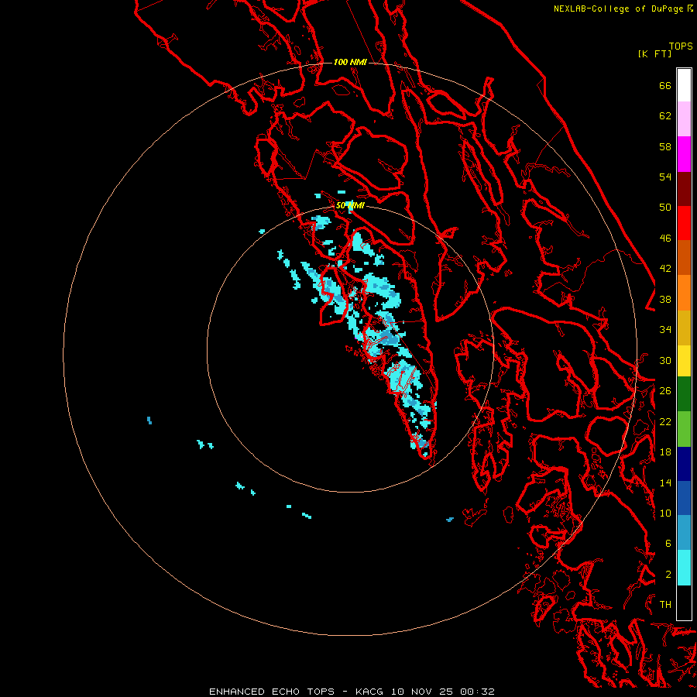Image resolution: width=697 pixels, height=697 pixels.
Task: Select the bright red 50 kft swatch
Action: [x=684, y=223]
